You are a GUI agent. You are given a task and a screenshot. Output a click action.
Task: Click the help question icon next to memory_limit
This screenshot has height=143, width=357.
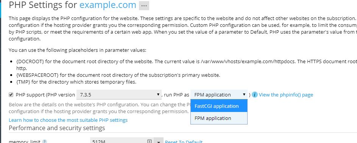[x=45, y=141]
